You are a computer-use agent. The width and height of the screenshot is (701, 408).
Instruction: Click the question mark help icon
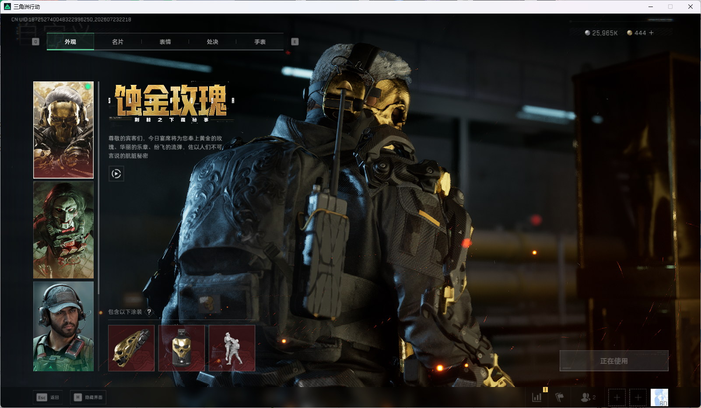coord(149,312)
